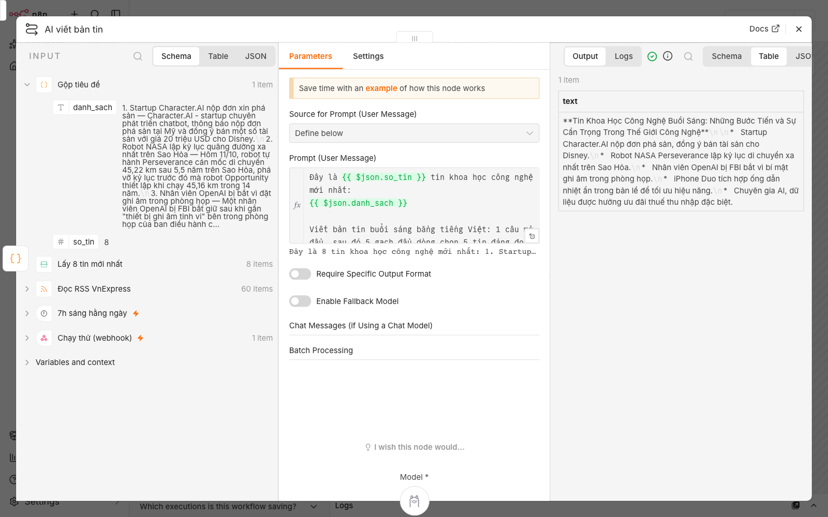Click the example link in the tip
Screen dimensions: 828x517
point(381,88)
